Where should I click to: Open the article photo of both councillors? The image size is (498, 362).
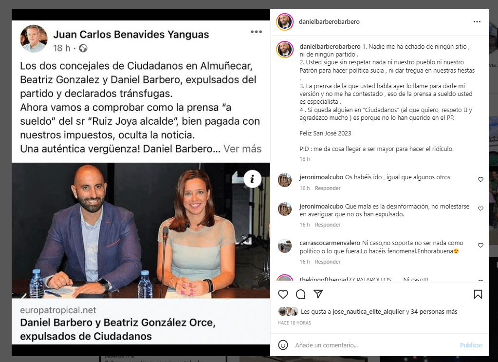(141, 230)
